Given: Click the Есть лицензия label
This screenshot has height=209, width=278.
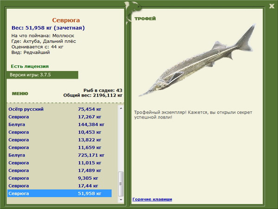Looking at the screenshot, I should pos(30,66).
